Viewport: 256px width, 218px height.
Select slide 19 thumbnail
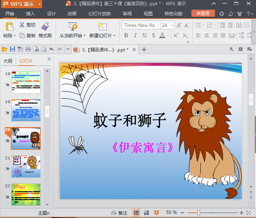pos(26,110)
